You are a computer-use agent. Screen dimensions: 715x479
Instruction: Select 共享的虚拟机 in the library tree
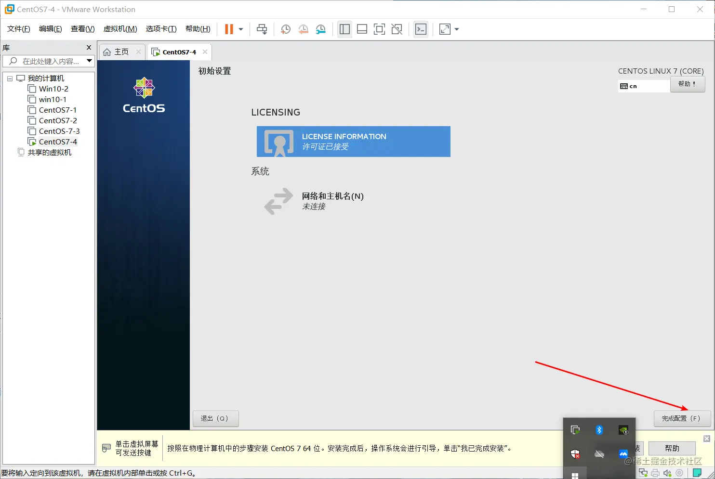[x=50, y=152]
